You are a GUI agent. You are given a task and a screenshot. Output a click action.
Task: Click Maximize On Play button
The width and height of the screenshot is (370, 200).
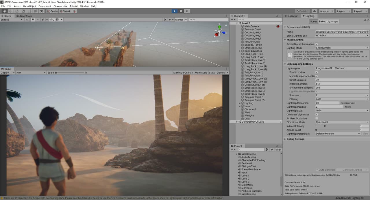[x=183, y=72]
